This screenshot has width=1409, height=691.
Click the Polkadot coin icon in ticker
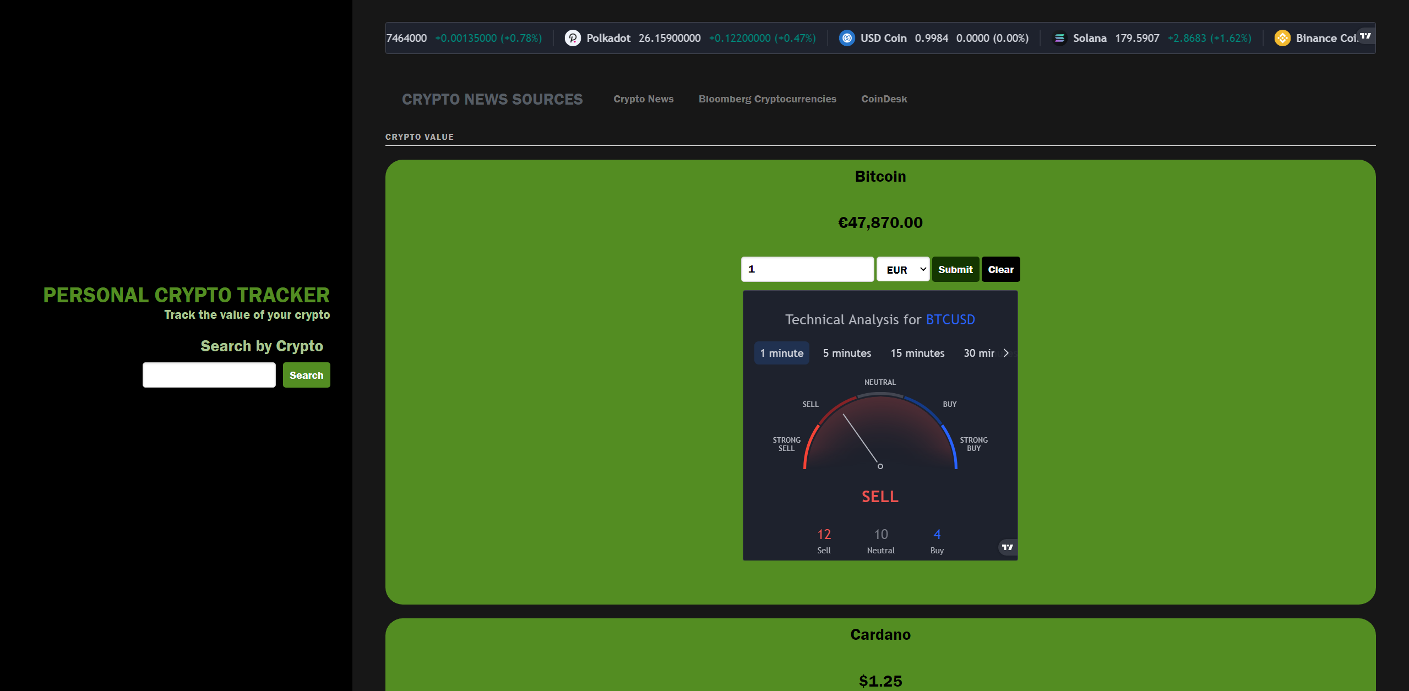point(573,38)
